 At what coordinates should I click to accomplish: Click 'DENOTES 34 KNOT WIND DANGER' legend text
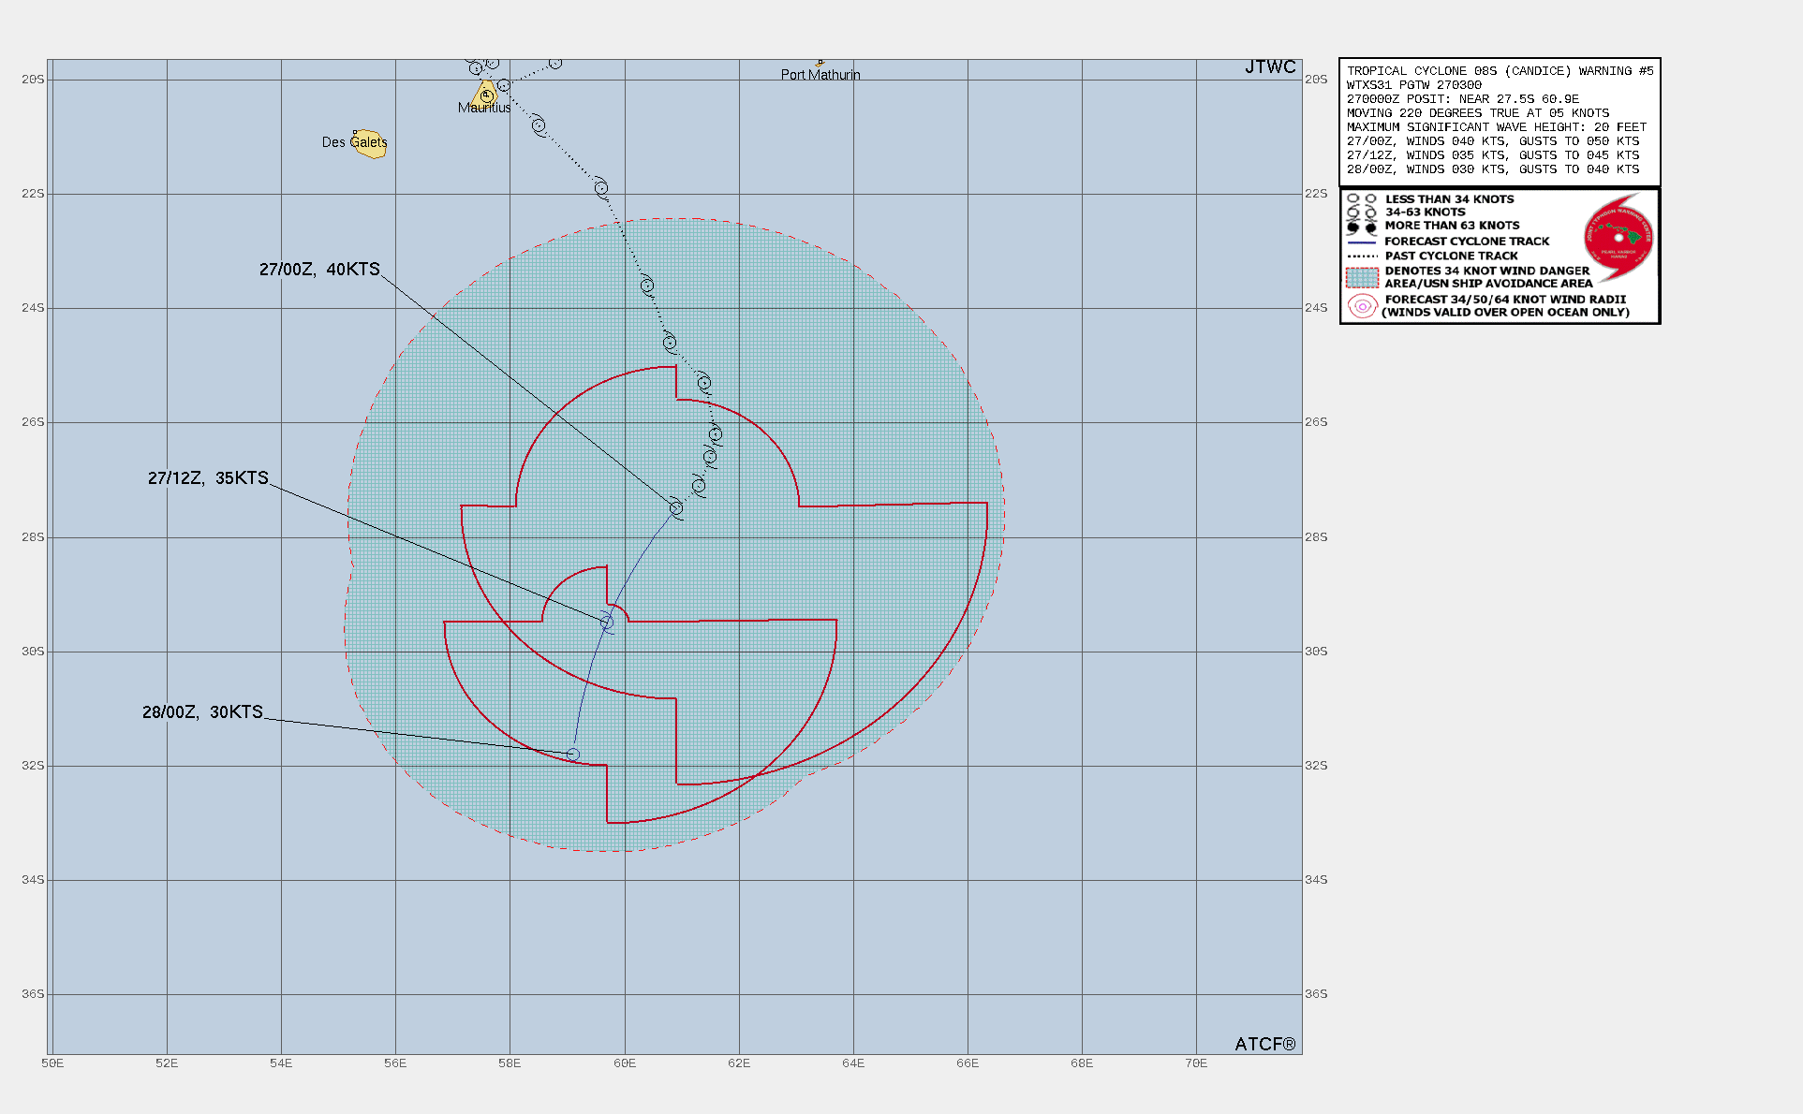pyautogui.click(x=1487, y=271)
